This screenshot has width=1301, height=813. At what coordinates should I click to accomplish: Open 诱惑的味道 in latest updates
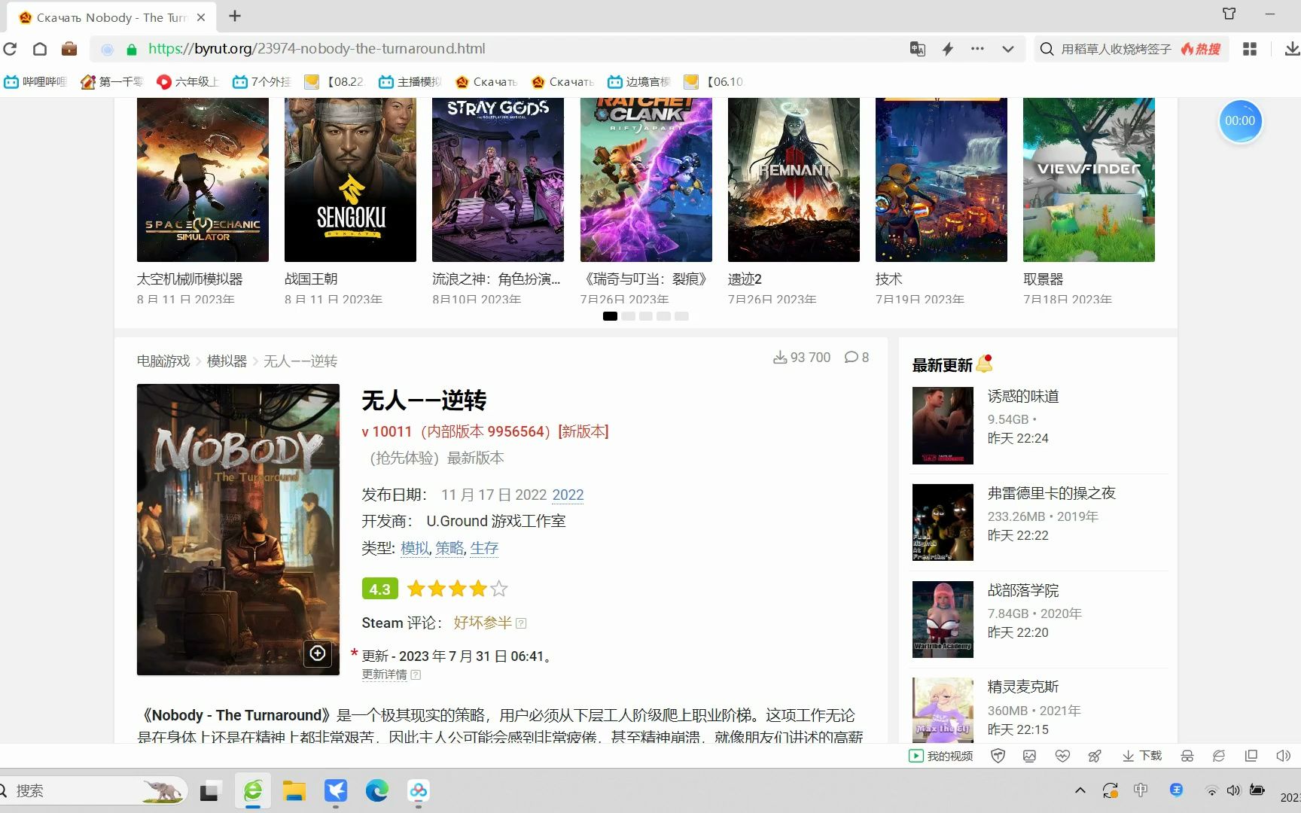click(x=1022, y=396)
